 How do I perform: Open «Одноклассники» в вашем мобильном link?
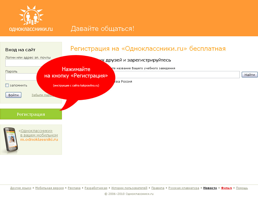tap(38, 133)
